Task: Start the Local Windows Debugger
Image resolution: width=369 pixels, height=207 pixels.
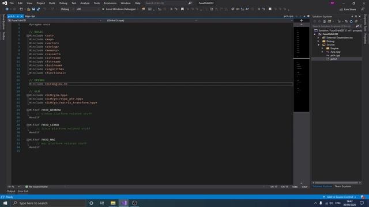Action: tap(119, 9)
